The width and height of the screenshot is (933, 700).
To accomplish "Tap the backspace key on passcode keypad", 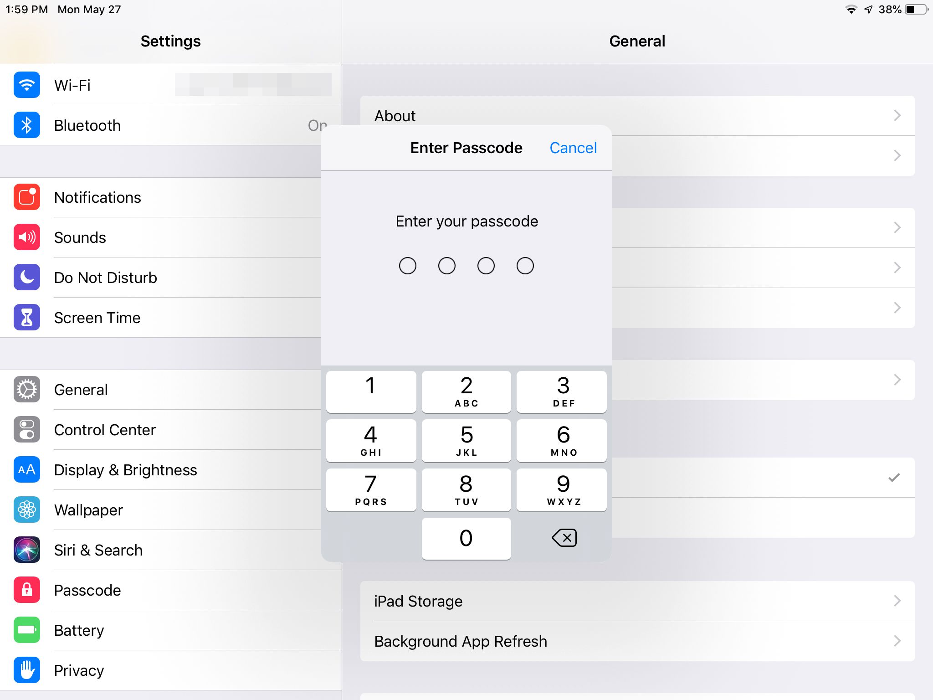I will tap(562, 537).
